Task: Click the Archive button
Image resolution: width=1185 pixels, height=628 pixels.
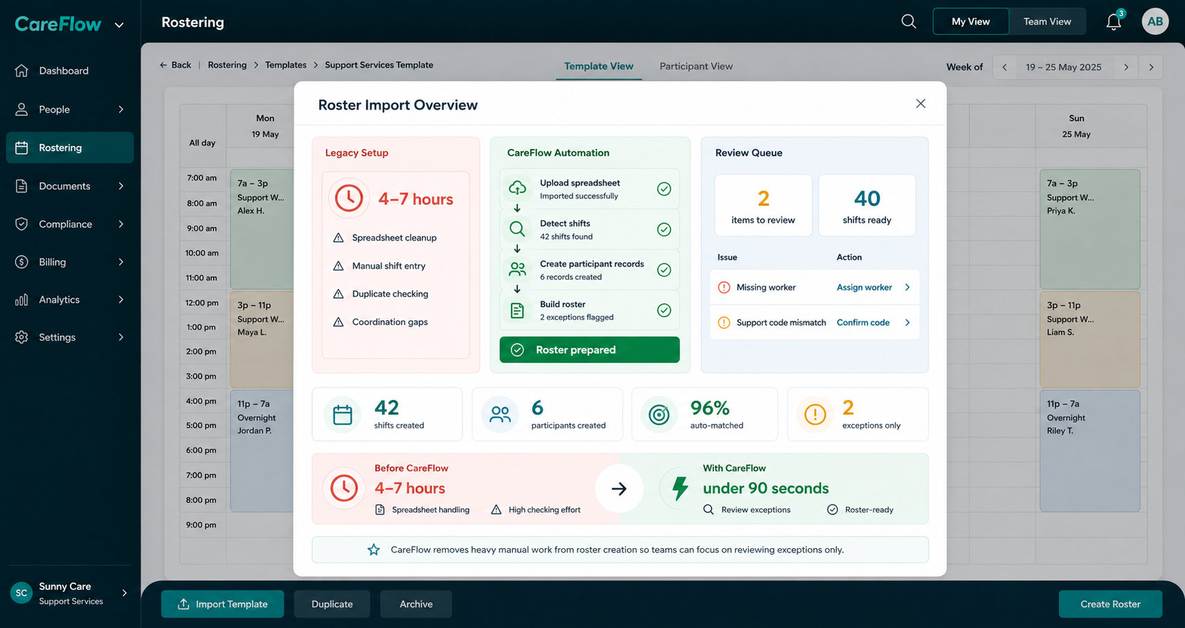Action: point(416,604)
